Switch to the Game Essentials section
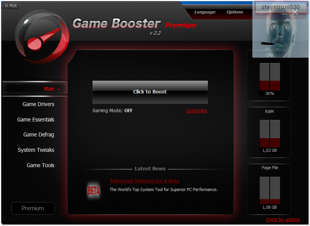310x226 pixels. click(36, 120)
